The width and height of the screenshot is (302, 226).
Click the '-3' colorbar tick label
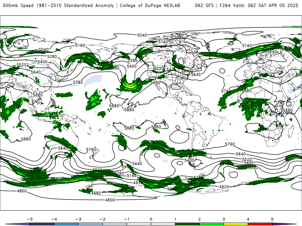coord(78,219)
